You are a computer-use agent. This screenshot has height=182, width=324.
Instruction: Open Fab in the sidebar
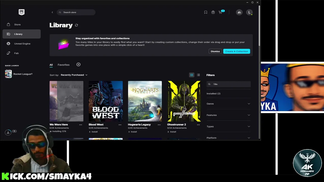pos(22,53)
